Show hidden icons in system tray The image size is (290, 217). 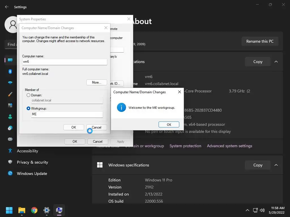(247, 210)
